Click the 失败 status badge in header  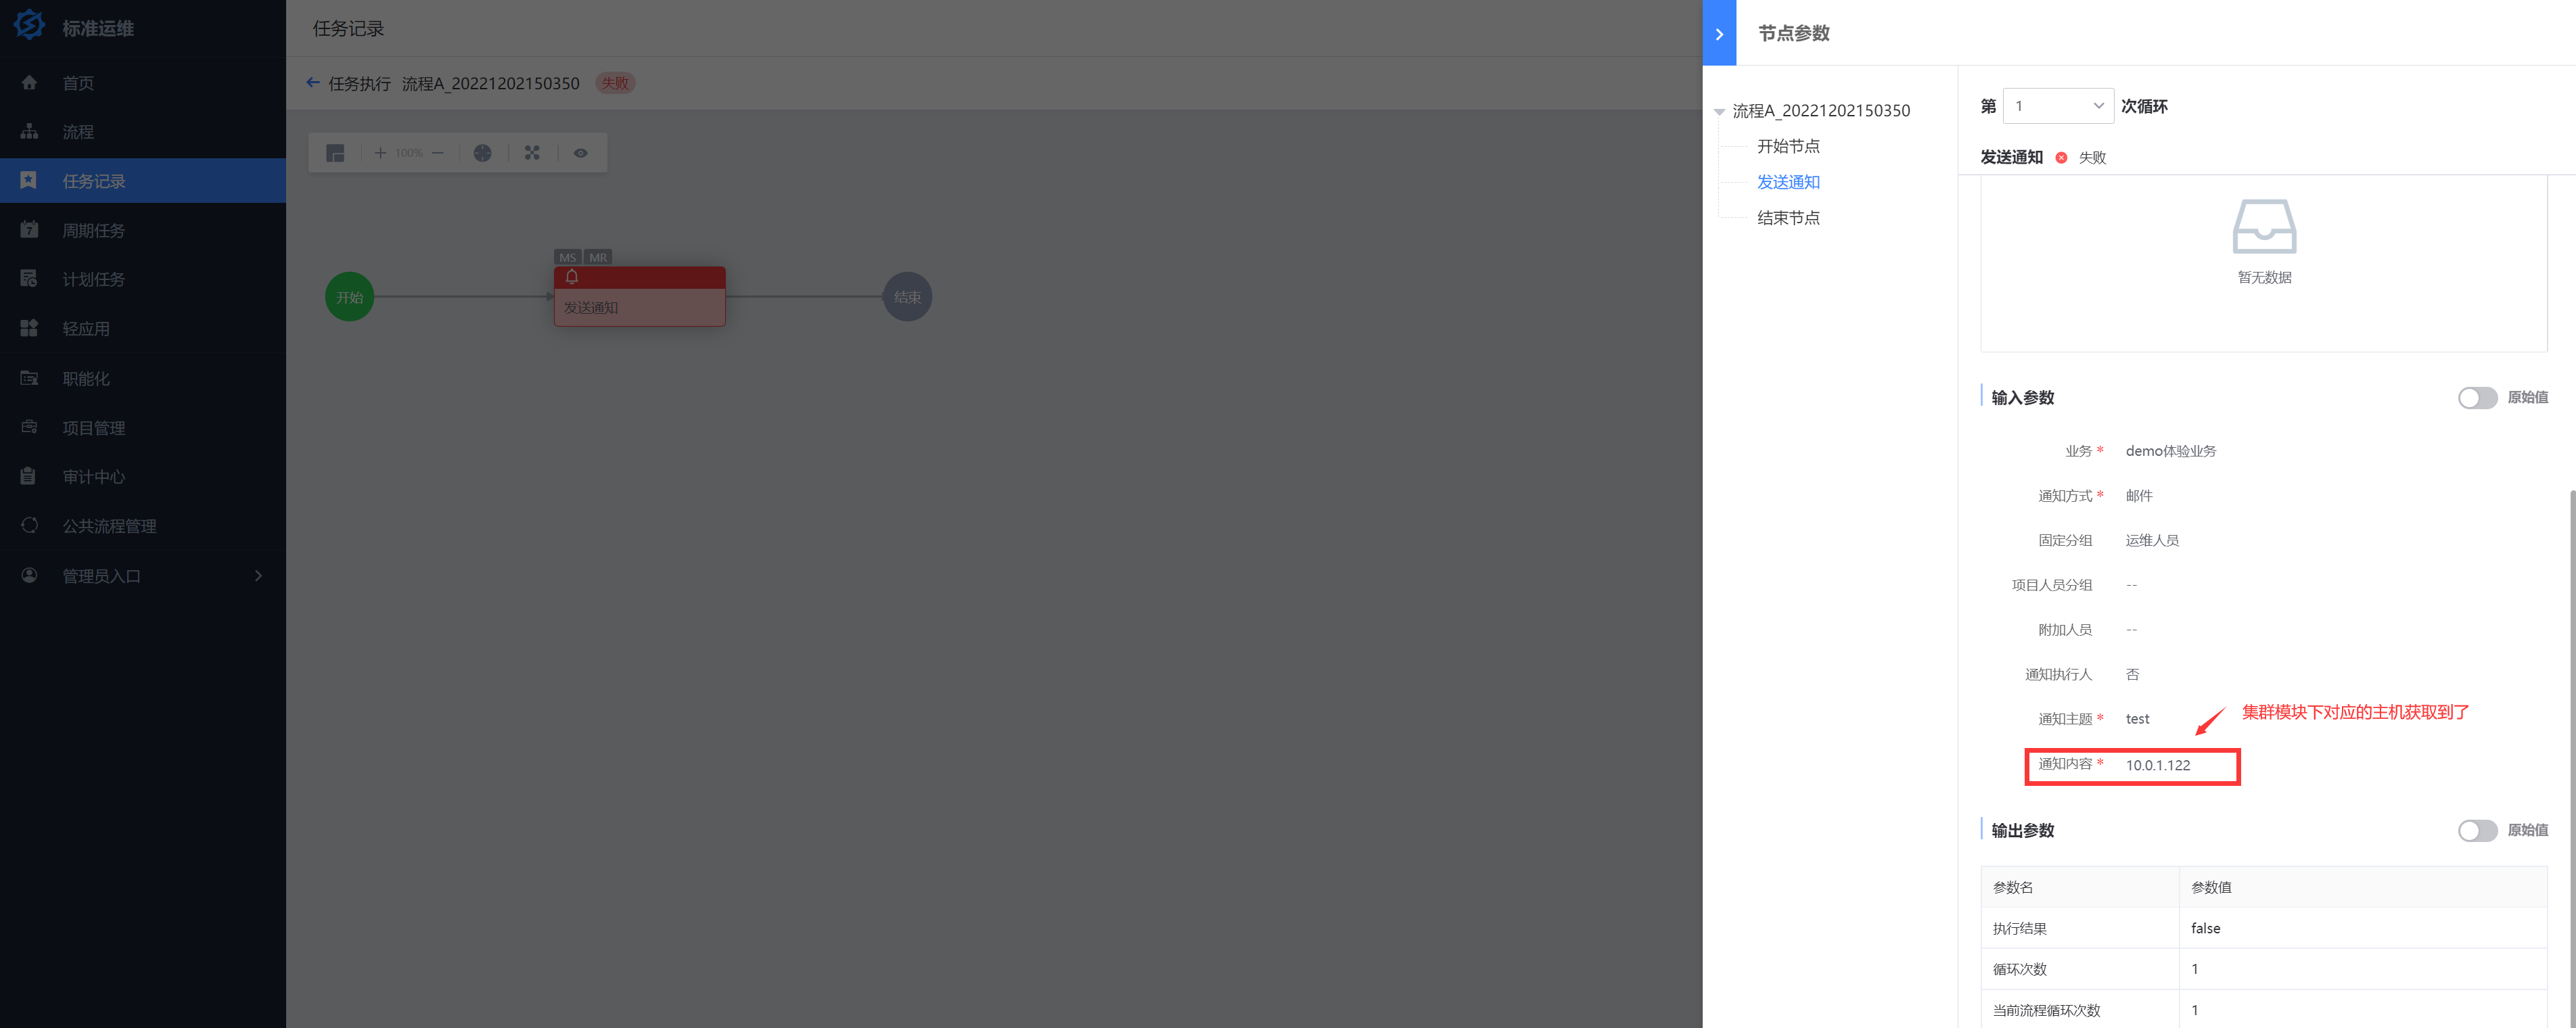[615, 83]
